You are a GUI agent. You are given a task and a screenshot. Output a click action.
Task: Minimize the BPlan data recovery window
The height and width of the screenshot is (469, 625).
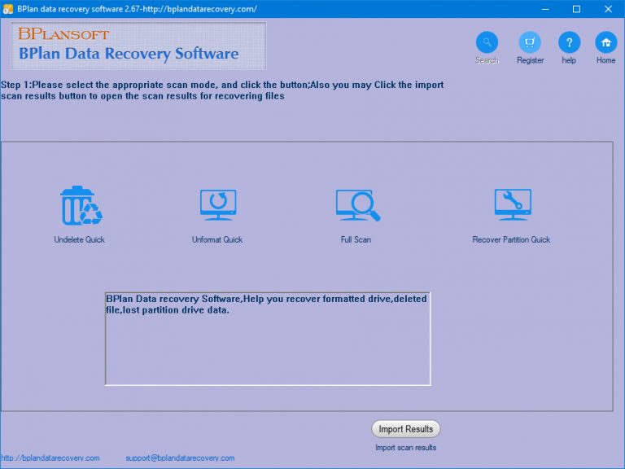click(545, 9)
